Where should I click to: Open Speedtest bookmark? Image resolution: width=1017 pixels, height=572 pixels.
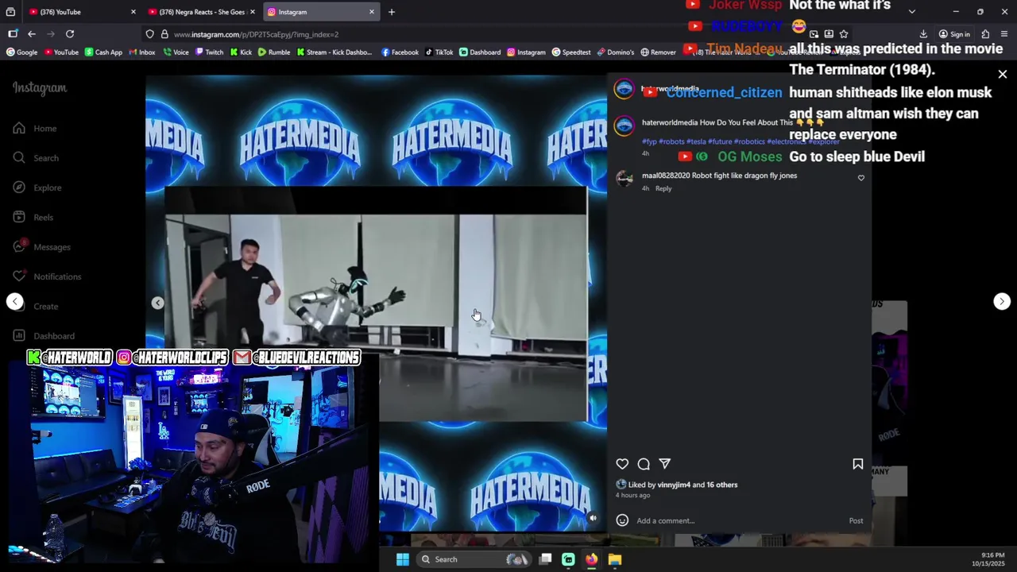point(571,52)
